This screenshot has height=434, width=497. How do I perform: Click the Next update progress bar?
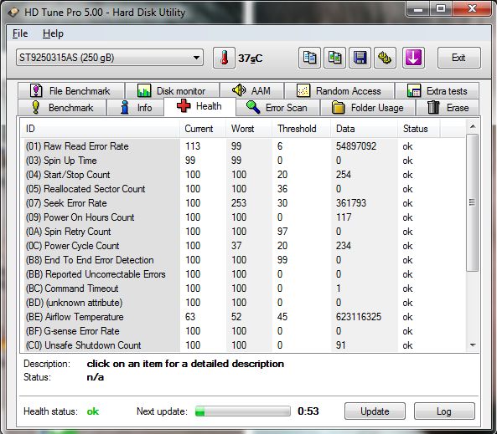243,411
